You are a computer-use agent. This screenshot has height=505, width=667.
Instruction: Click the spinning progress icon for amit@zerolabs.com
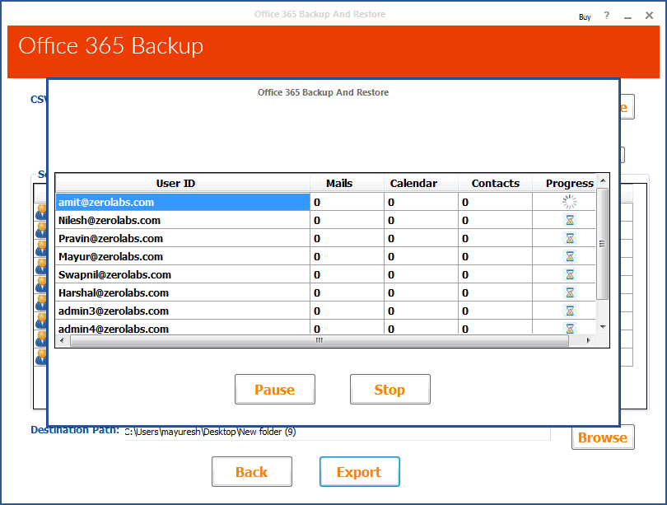point(570,202)
